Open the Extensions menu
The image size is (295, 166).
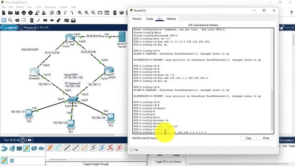(x=50, y=7)
